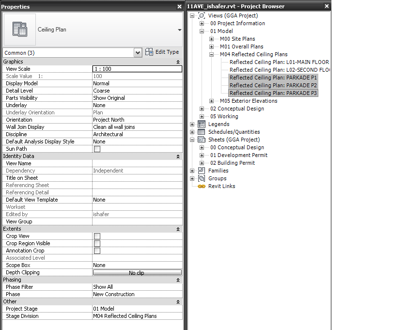Collapse the Views (GGA Project) tree node

click(192, 16)
